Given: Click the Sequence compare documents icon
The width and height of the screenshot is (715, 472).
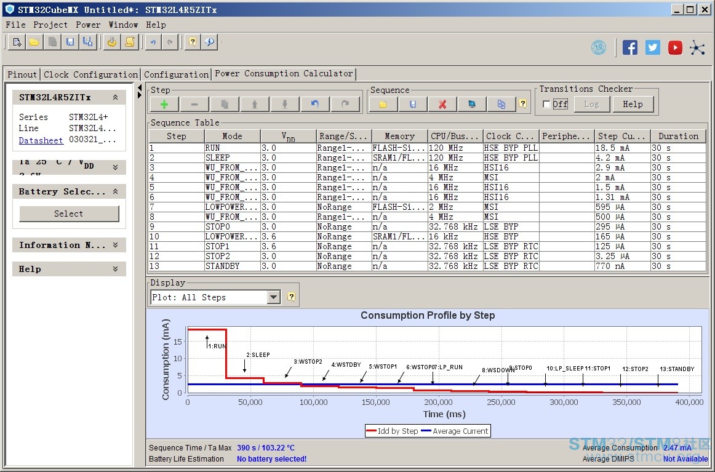Looking at the screenshot, I should tap(501, 105).
